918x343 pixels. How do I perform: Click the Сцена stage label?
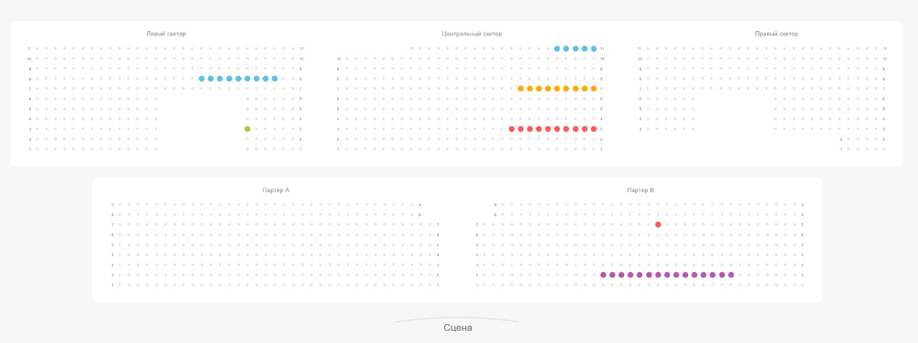click(x=458, y=328)
